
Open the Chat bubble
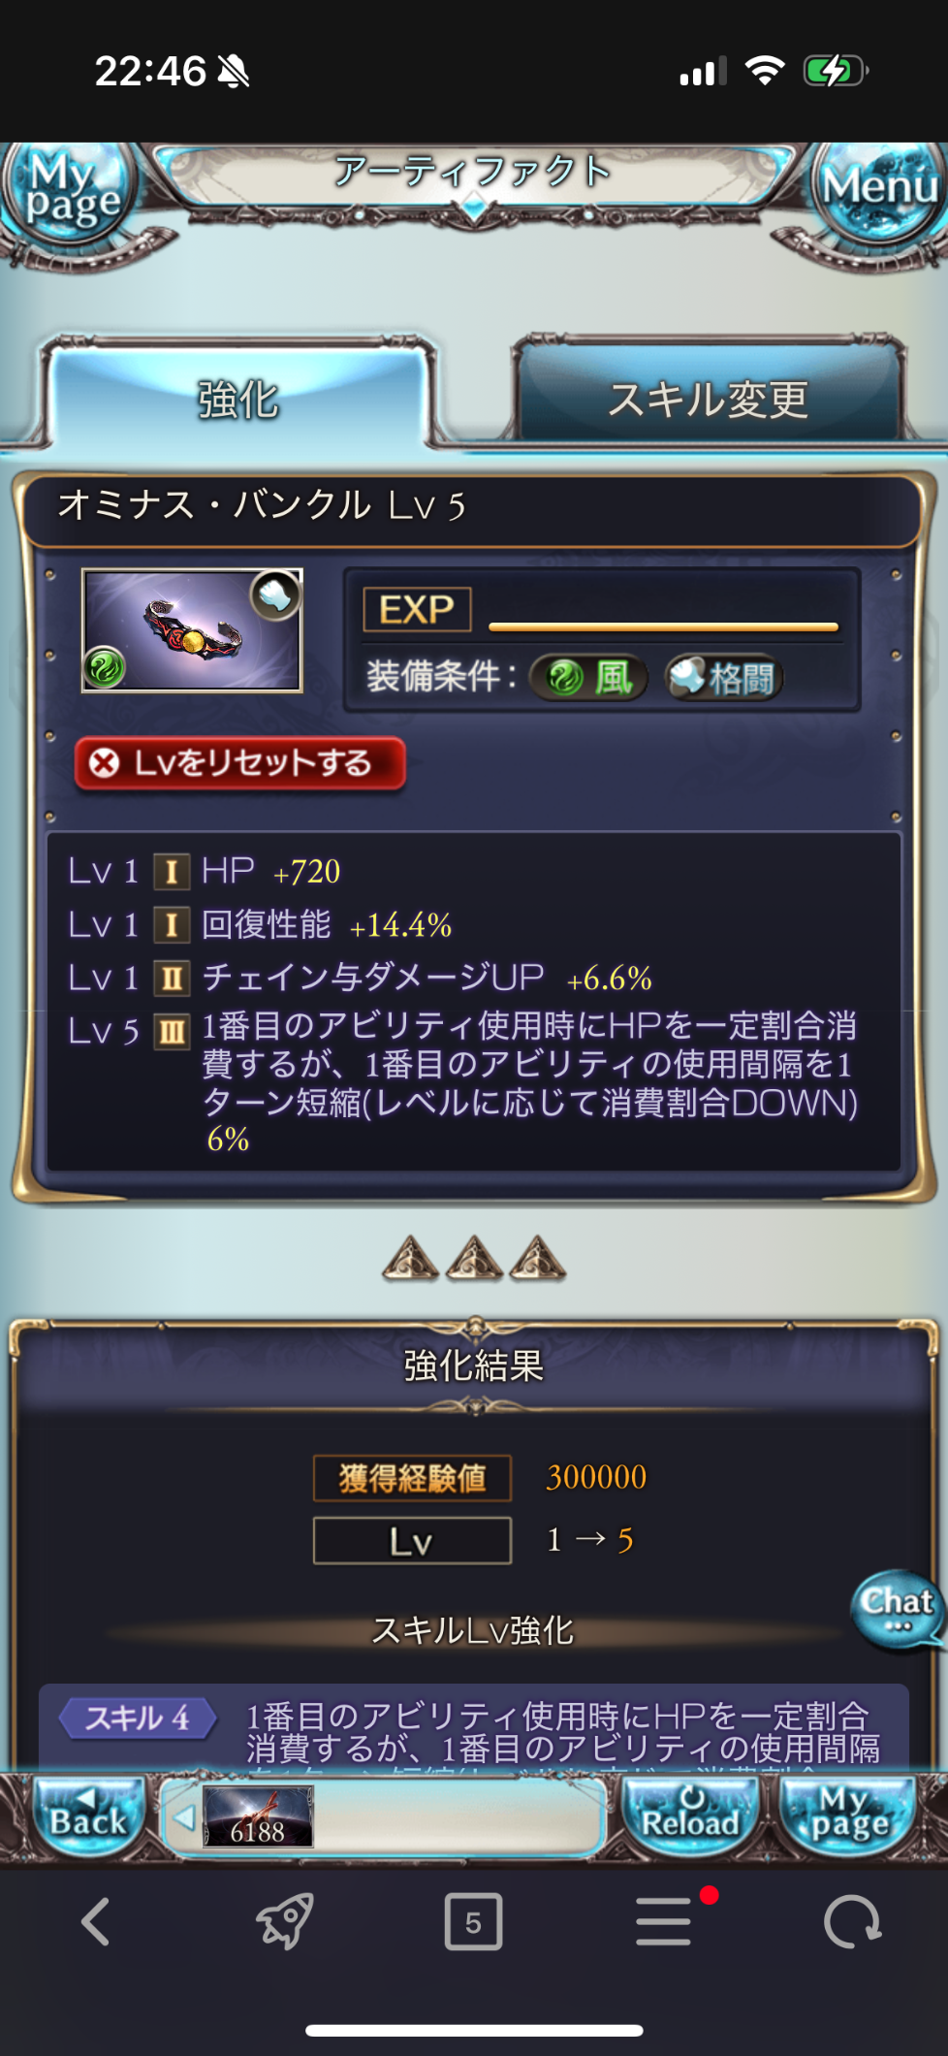(898, 1608)
